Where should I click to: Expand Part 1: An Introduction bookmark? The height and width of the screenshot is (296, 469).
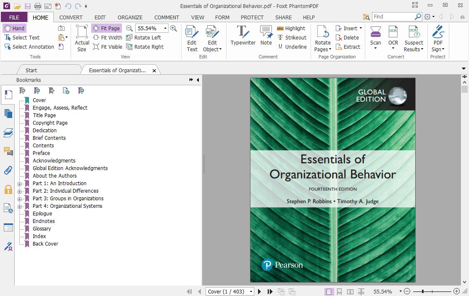(19, 184)
